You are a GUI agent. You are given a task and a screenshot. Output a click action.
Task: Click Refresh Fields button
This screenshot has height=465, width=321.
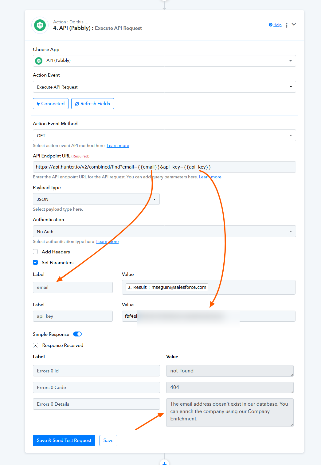coord(92,104)
